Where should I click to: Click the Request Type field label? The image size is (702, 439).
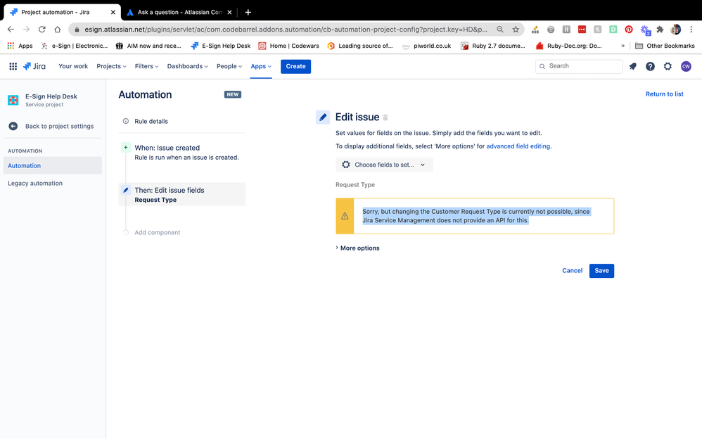pos(355,185)
